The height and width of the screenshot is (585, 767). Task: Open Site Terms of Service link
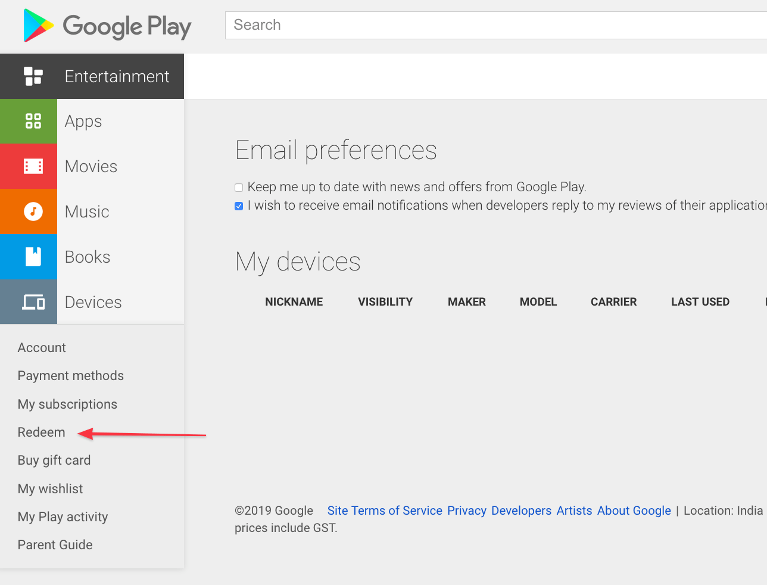tap(385, 511)
